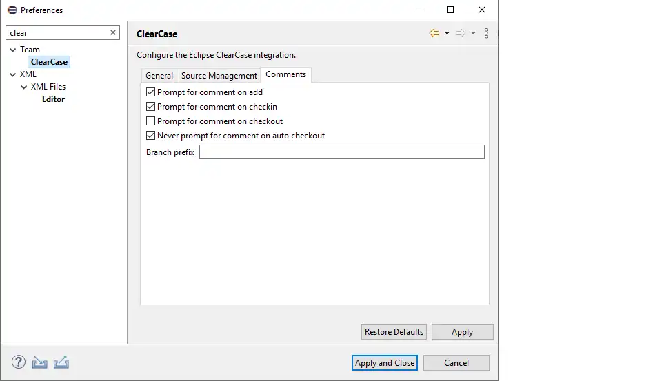Screen dimensions: 653x381
Task: Click the Help question mark icon
Action: point(19,362)
